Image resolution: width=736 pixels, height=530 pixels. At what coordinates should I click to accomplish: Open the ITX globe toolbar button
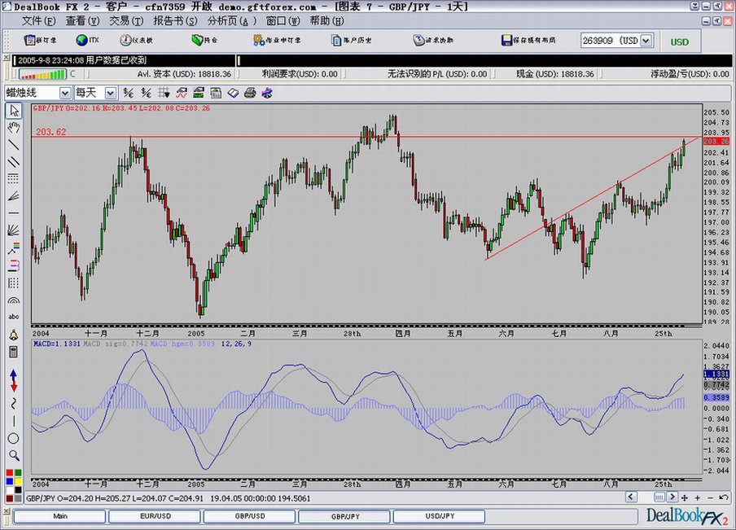88,41
